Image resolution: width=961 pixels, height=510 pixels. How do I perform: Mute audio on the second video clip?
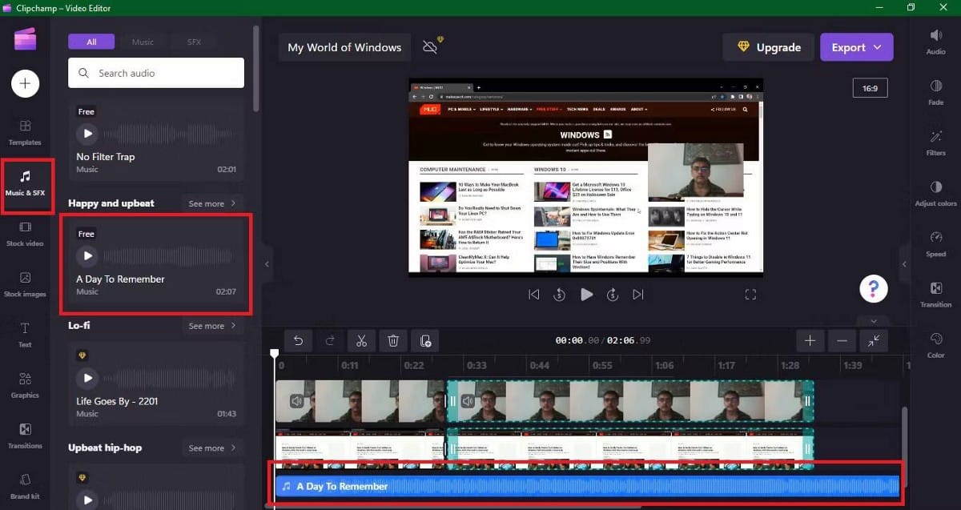[x=468, y=400]
